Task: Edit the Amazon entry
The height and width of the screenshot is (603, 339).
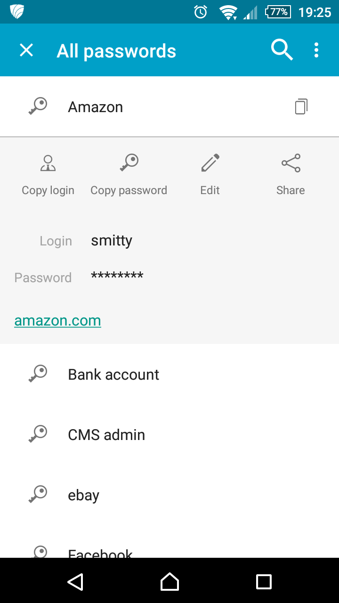Action: 210,175
